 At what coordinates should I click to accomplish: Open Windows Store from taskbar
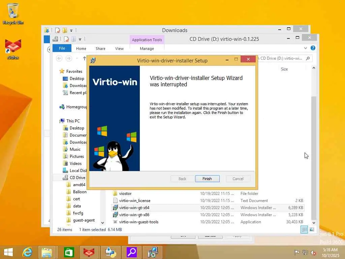pyautogui.click(x=69, y=252)
